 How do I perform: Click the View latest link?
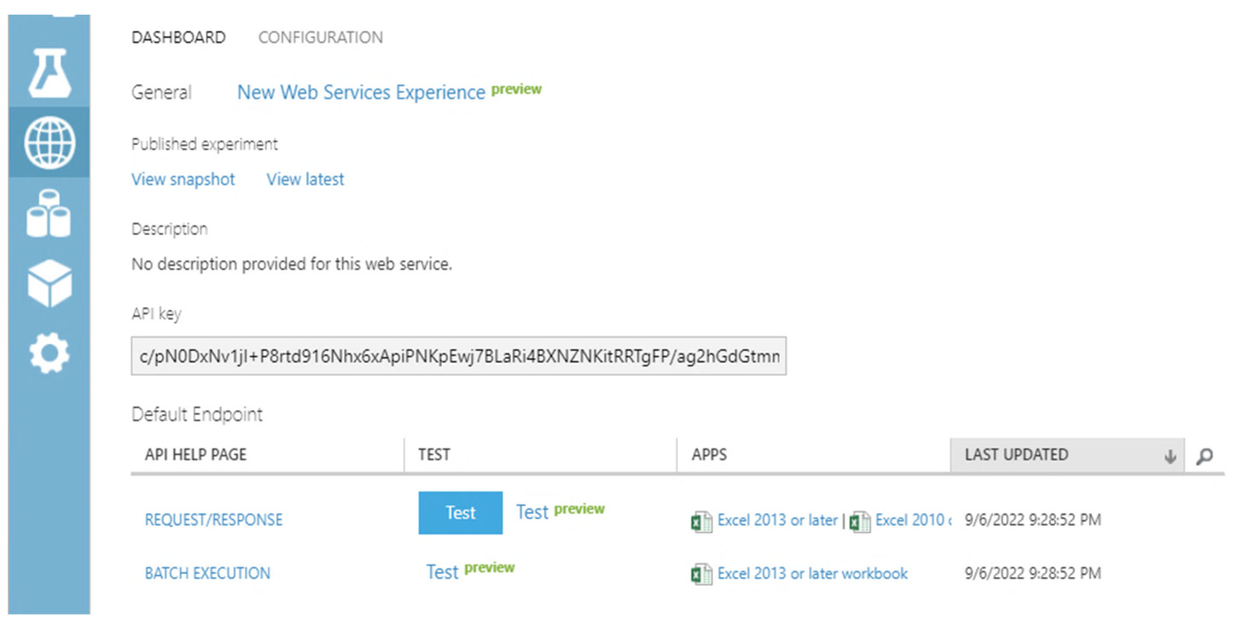click(x=305, y=180)
